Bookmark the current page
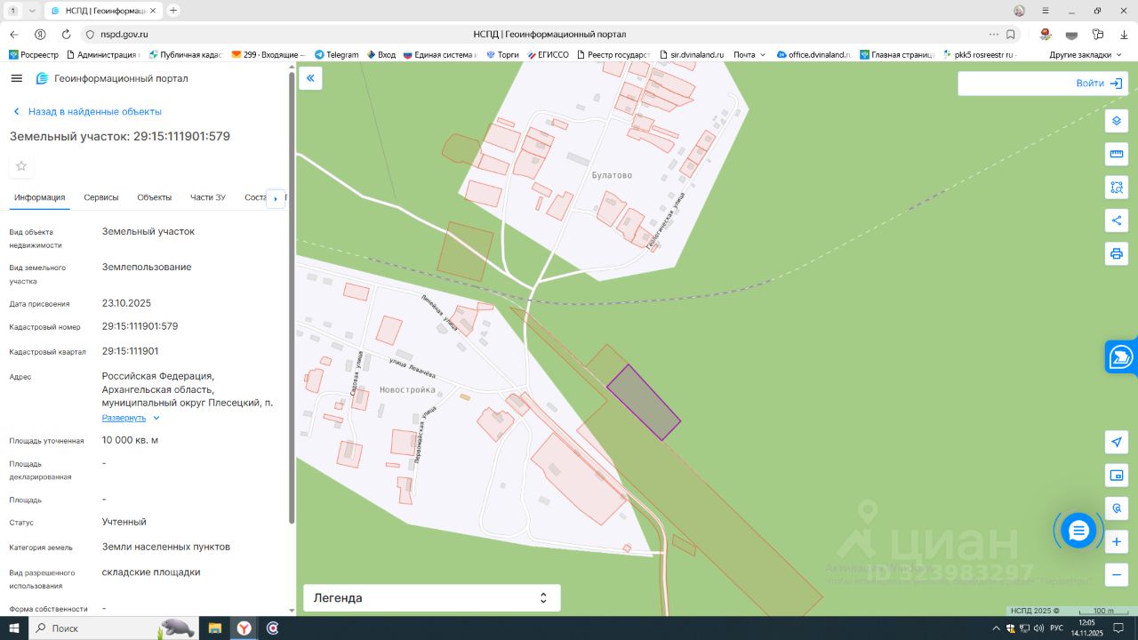The image size is (1138, 640). point(1011,34)
